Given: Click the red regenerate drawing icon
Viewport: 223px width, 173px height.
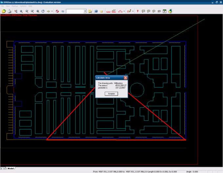Looking at the screenshot, I should click(57, 11).
